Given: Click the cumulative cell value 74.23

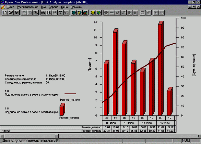Looking at the screenshot, I should click(170, 131).
